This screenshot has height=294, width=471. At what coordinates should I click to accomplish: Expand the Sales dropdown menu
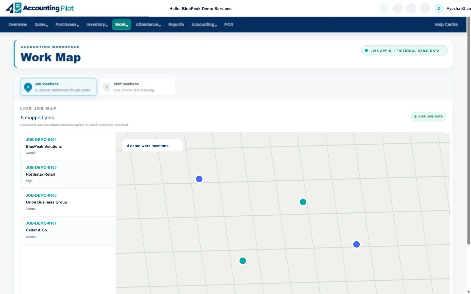41,25
